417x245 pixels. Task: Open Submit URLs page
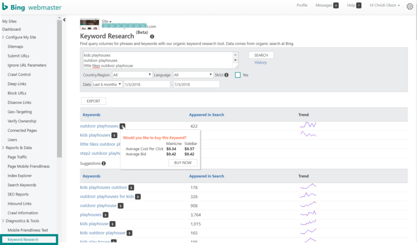(x=18, y=56)
